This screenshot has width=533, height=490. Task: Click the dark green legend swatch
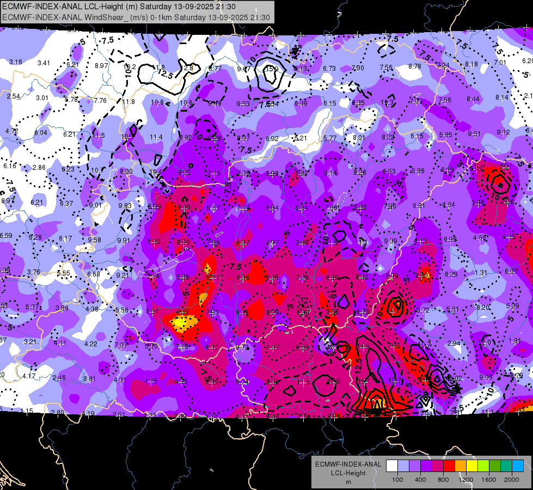(x=495, y=466)
